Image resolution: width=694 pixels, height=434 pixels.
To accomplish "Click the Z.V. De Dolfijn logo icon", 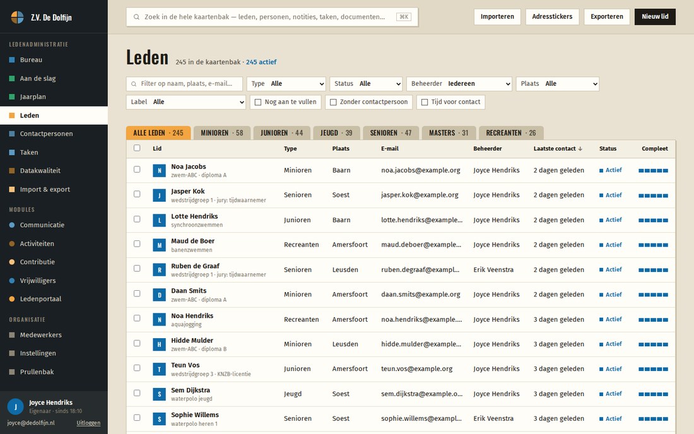I will tap(17, 17).
